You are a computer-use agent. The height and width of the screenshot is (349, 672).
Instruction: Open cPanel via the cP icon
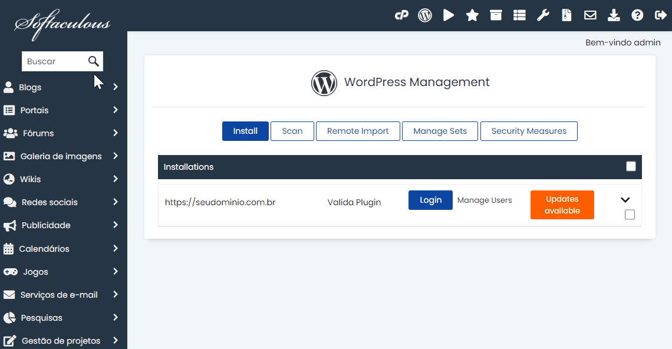coord(401,15)
